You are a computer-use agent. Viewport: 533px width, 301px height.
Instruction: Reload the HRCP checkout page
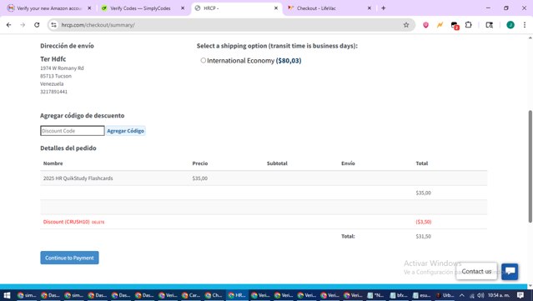pyautogui.click(x=37, y=25)
